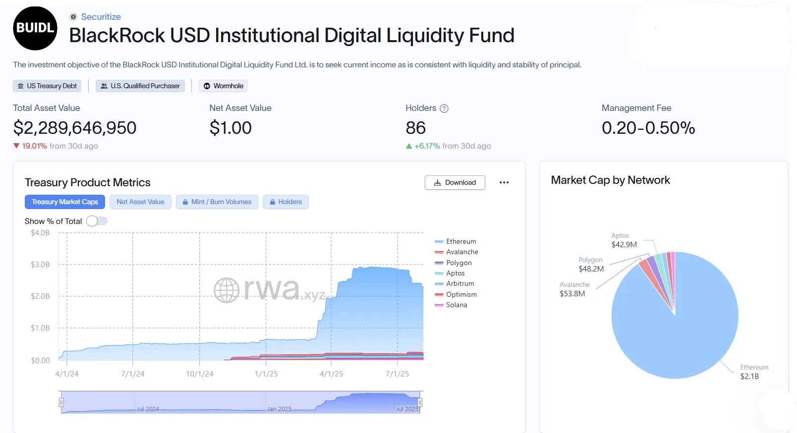The height and width of the screenshot is (433, 797).
Task: Select the Treasury Market Caps tab
Action: click(x=65, y=202)
